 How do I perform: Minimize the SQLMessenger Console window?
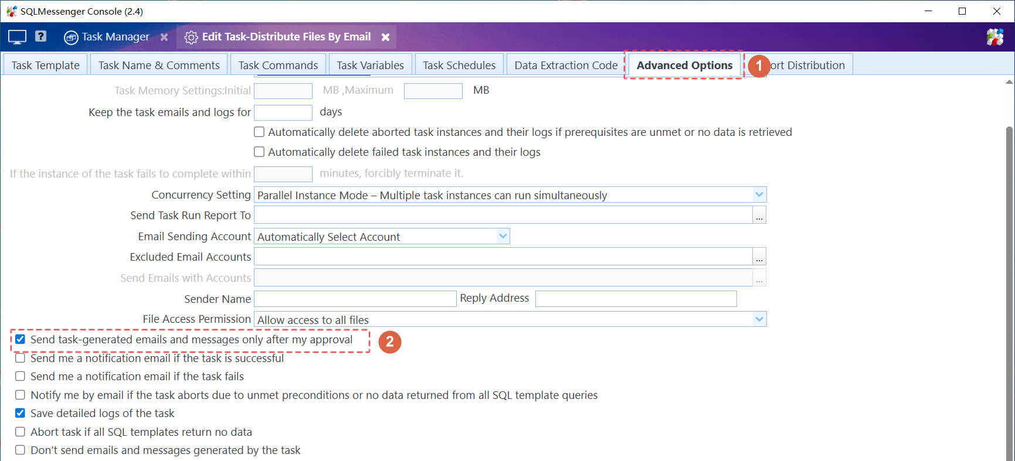pos(928,11)
